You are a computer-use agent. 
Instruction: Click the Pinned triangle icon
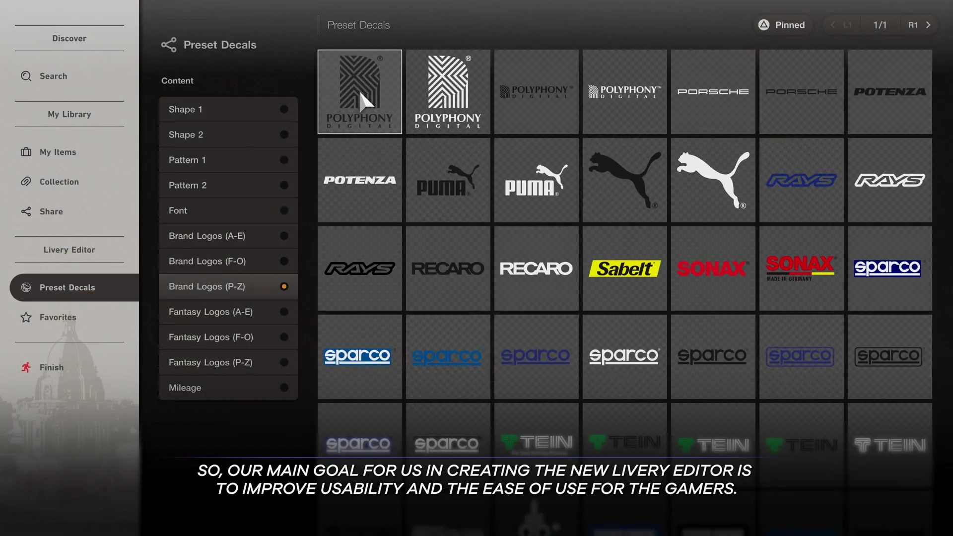click(764, 25)
